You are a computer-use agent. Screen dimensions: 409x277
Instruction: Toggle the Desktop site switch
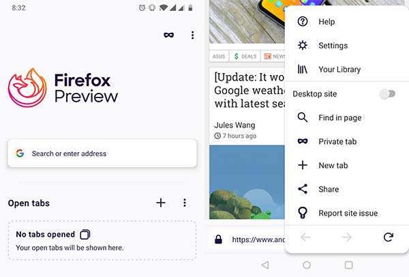tap(388, 93)
